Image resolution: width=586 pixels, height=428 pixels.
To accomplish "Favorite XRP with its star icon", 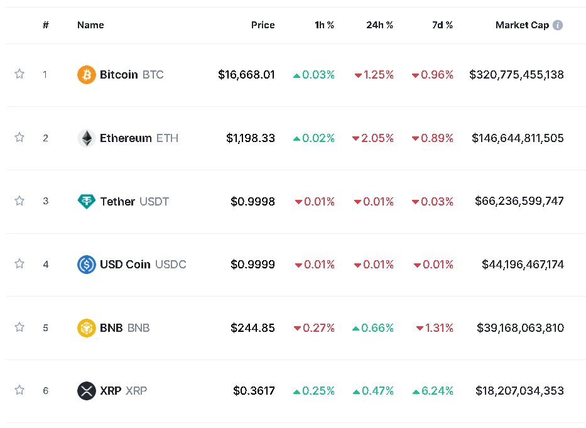I will pos(19,390).
